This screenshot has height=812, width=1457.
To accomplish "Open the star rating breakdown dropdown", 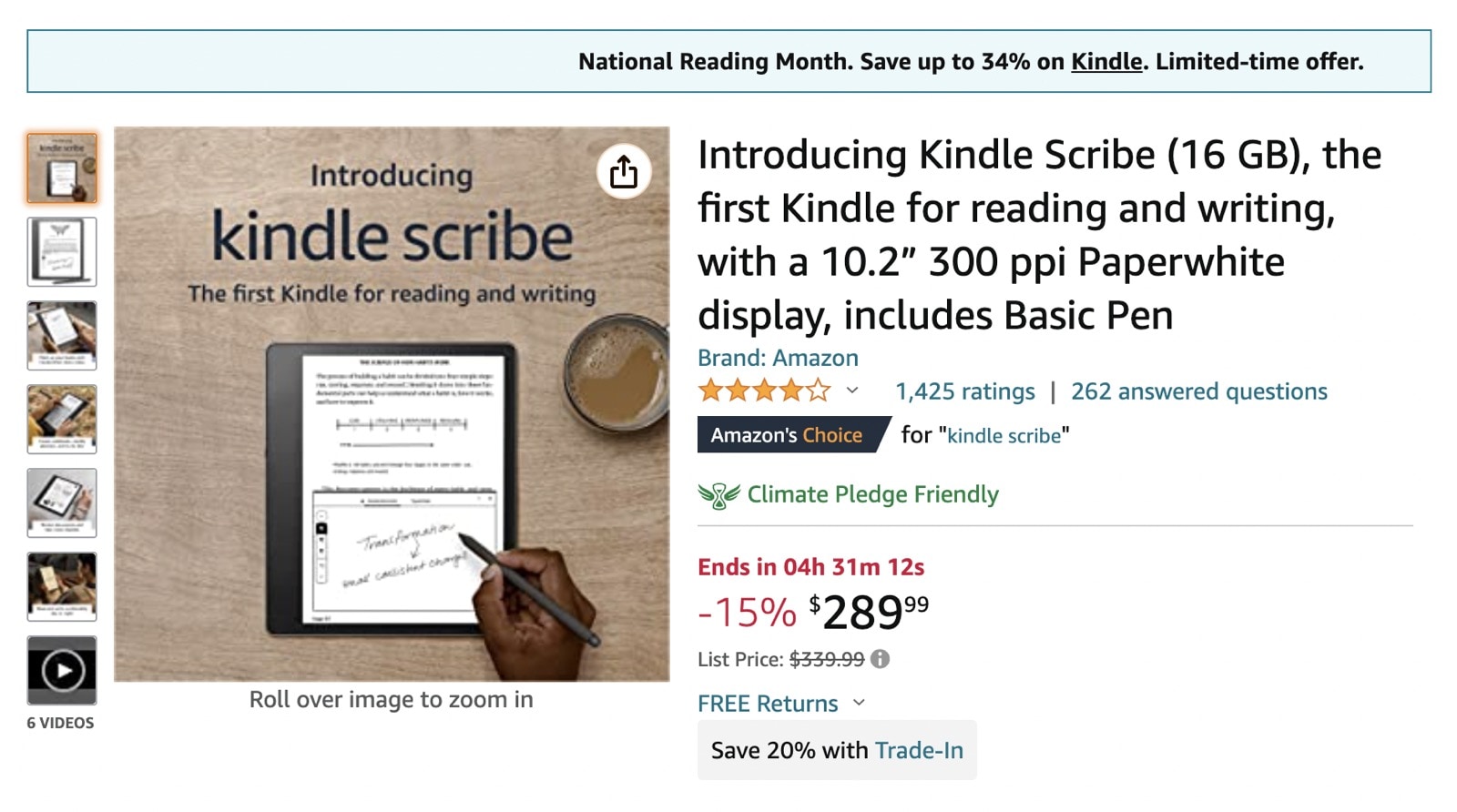I will tap(851, 391).
